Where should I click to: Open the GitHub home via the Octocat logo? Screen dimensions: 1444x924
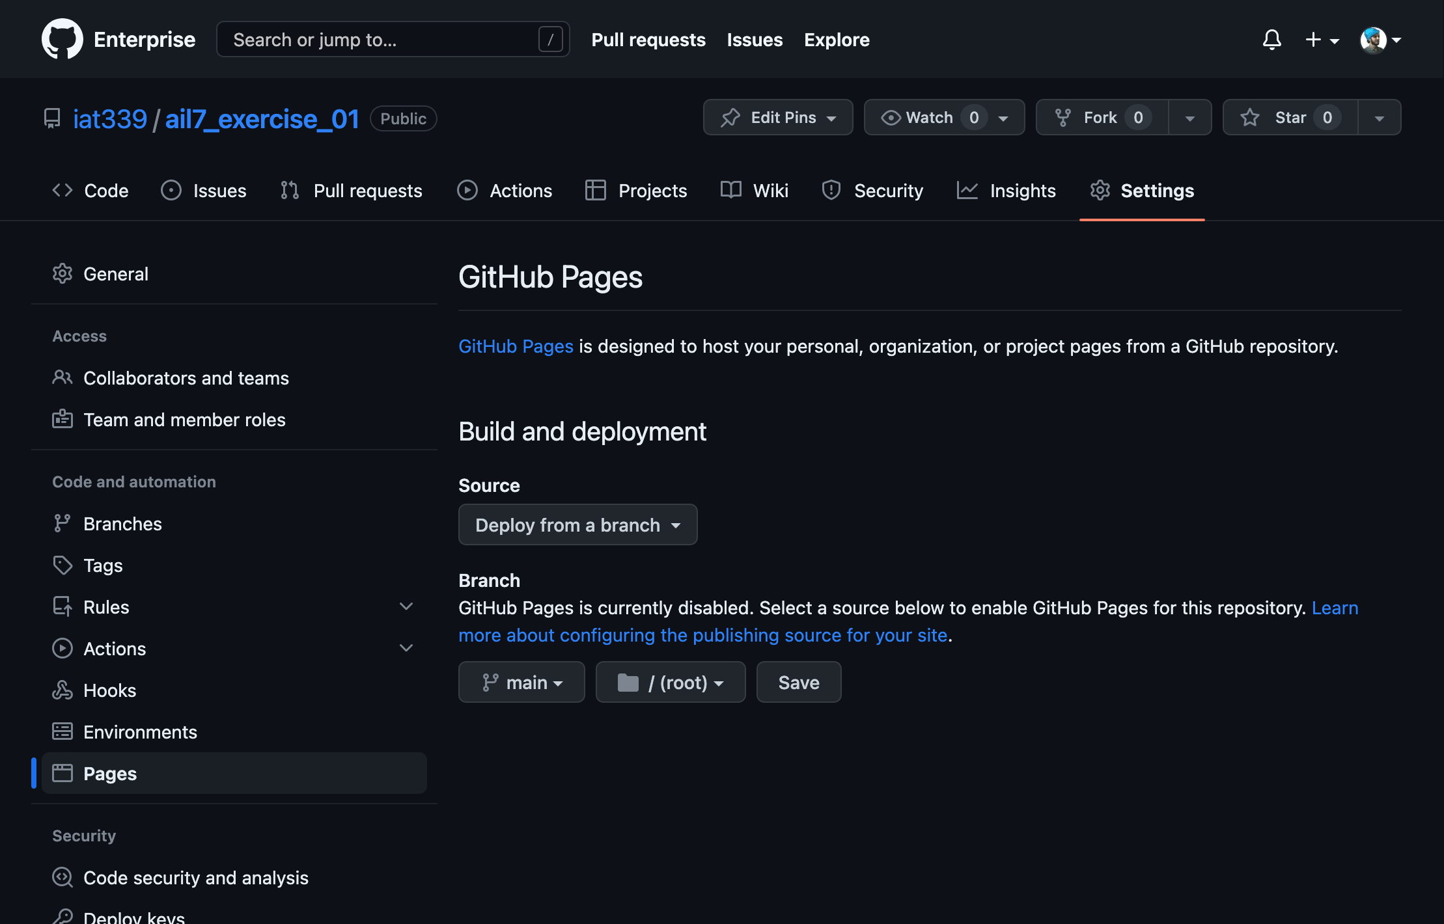(x=62, y=38)
